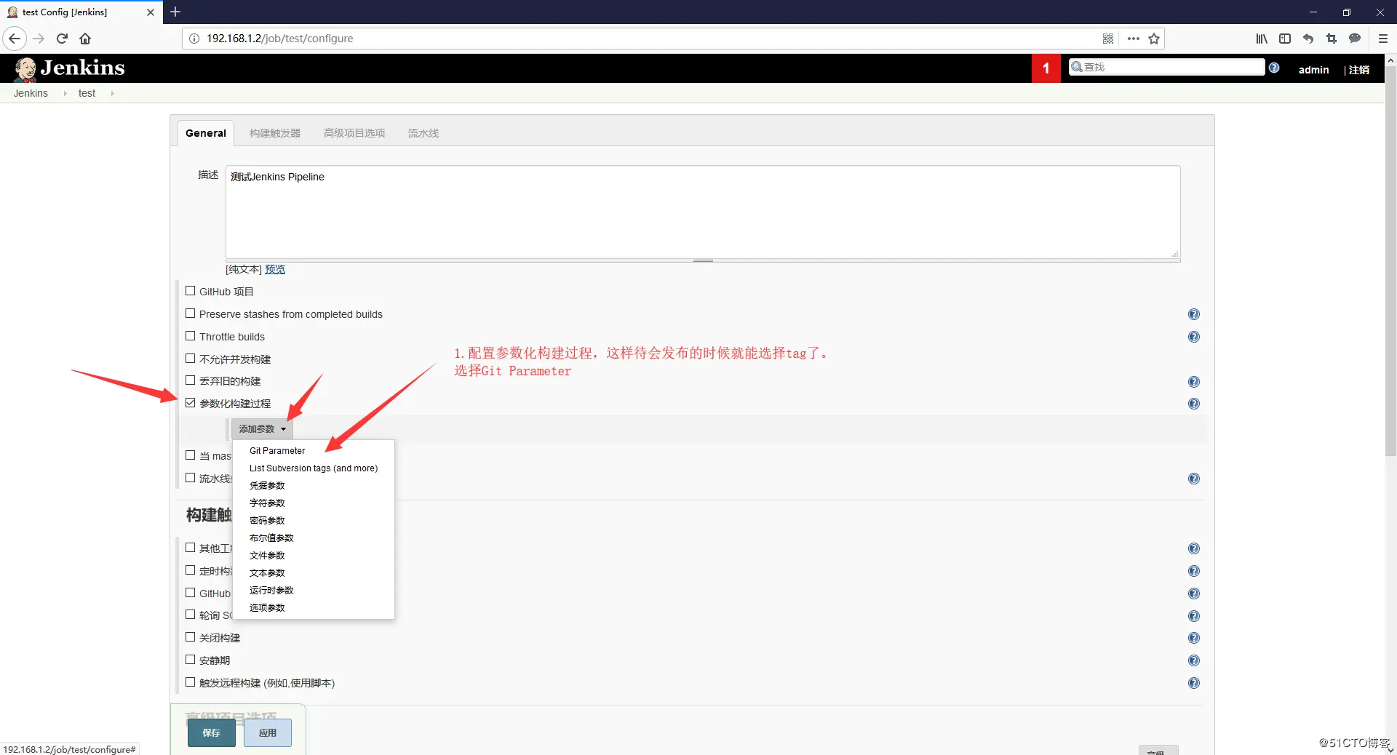Check the 关闭构建 option
The image size is (1397, 755).
click(191, 637)
